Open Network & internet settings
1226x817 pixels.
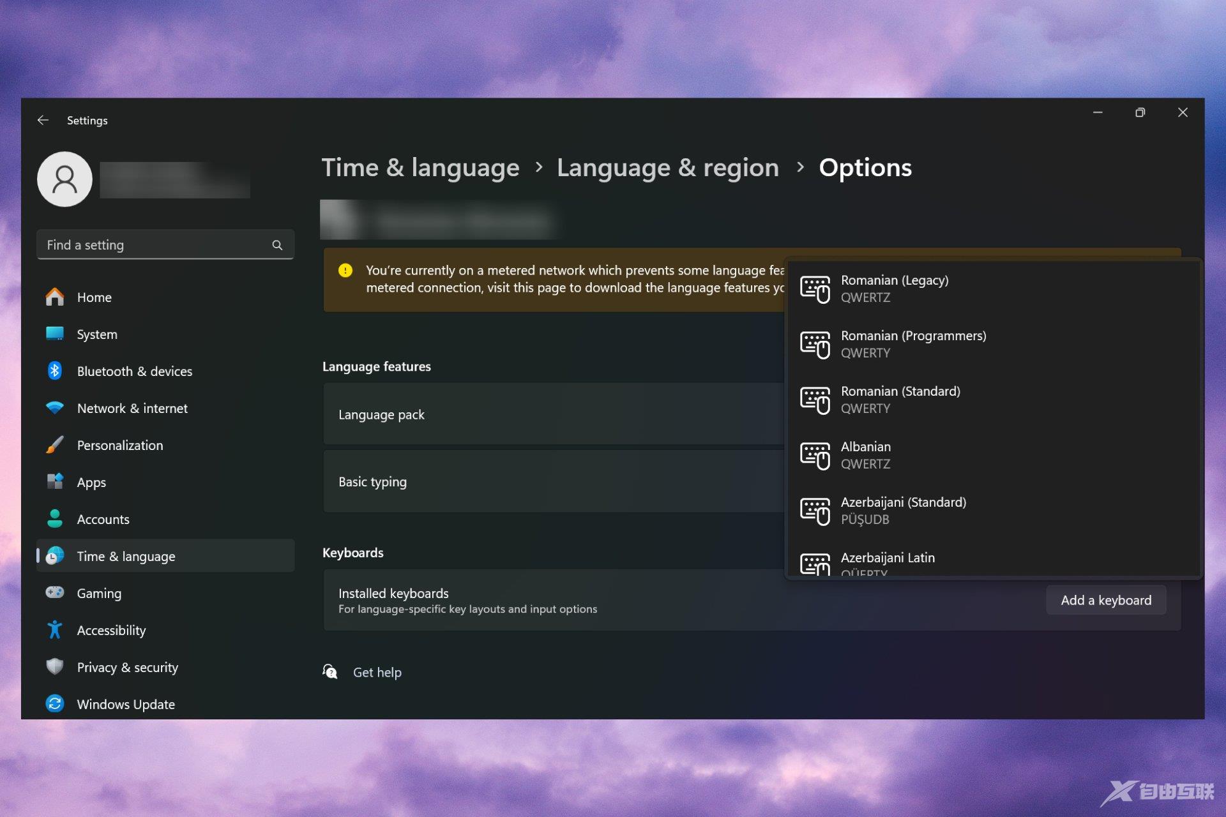(165, 408)
